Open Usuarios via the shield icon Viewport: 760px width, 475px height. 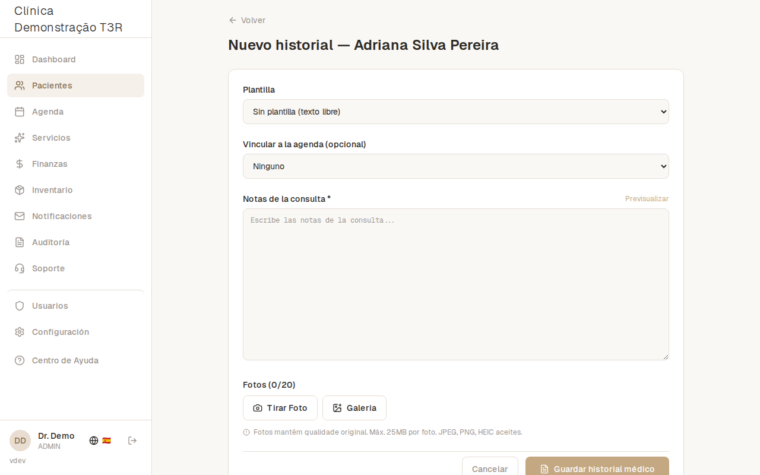[18, 306]
